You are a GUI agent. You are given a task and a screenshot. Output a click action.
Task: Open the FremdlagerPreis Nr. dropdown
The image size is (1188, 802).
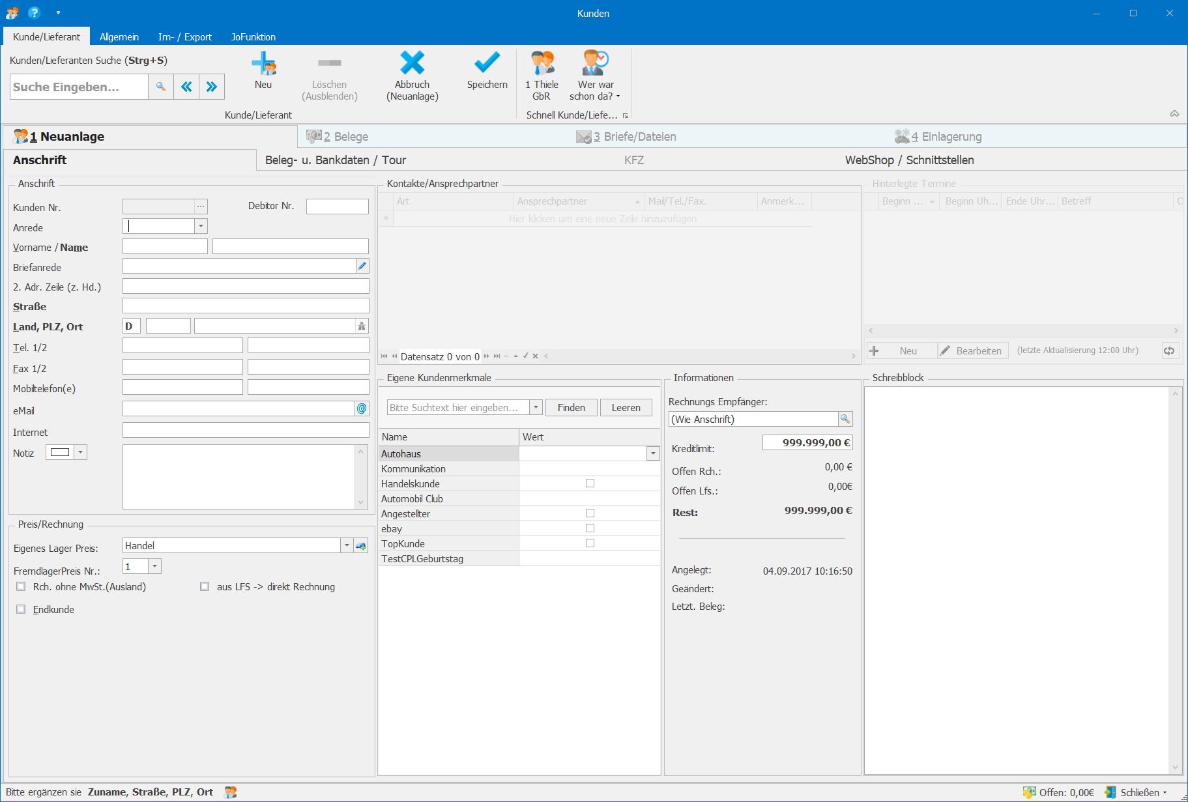coord(154,566)
